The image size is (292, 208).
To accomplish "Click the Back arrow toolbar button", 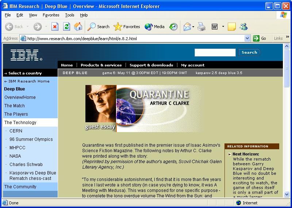I will point(14,27).
